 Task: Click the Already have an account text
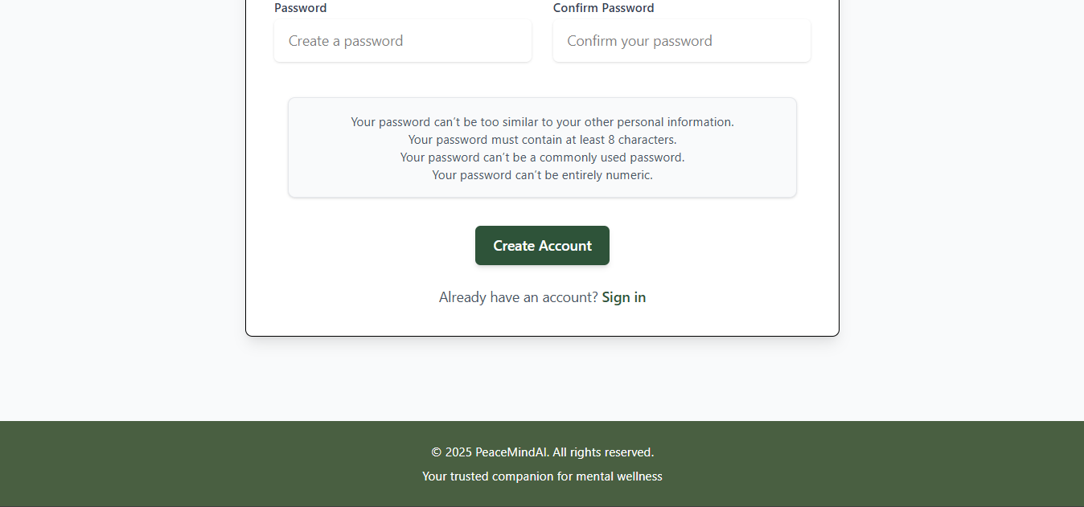pos(518,297)
